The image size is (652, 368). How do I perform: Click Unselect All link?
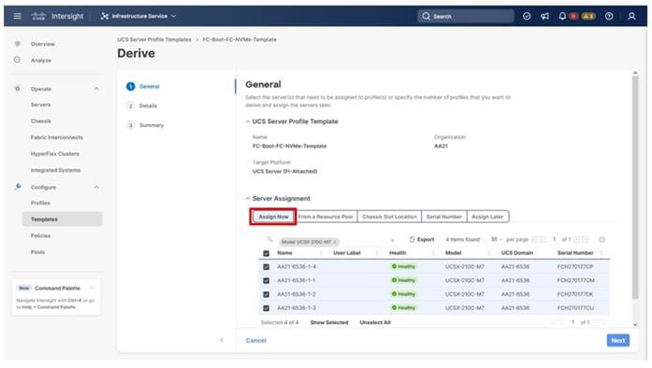(x=375, y=323)
